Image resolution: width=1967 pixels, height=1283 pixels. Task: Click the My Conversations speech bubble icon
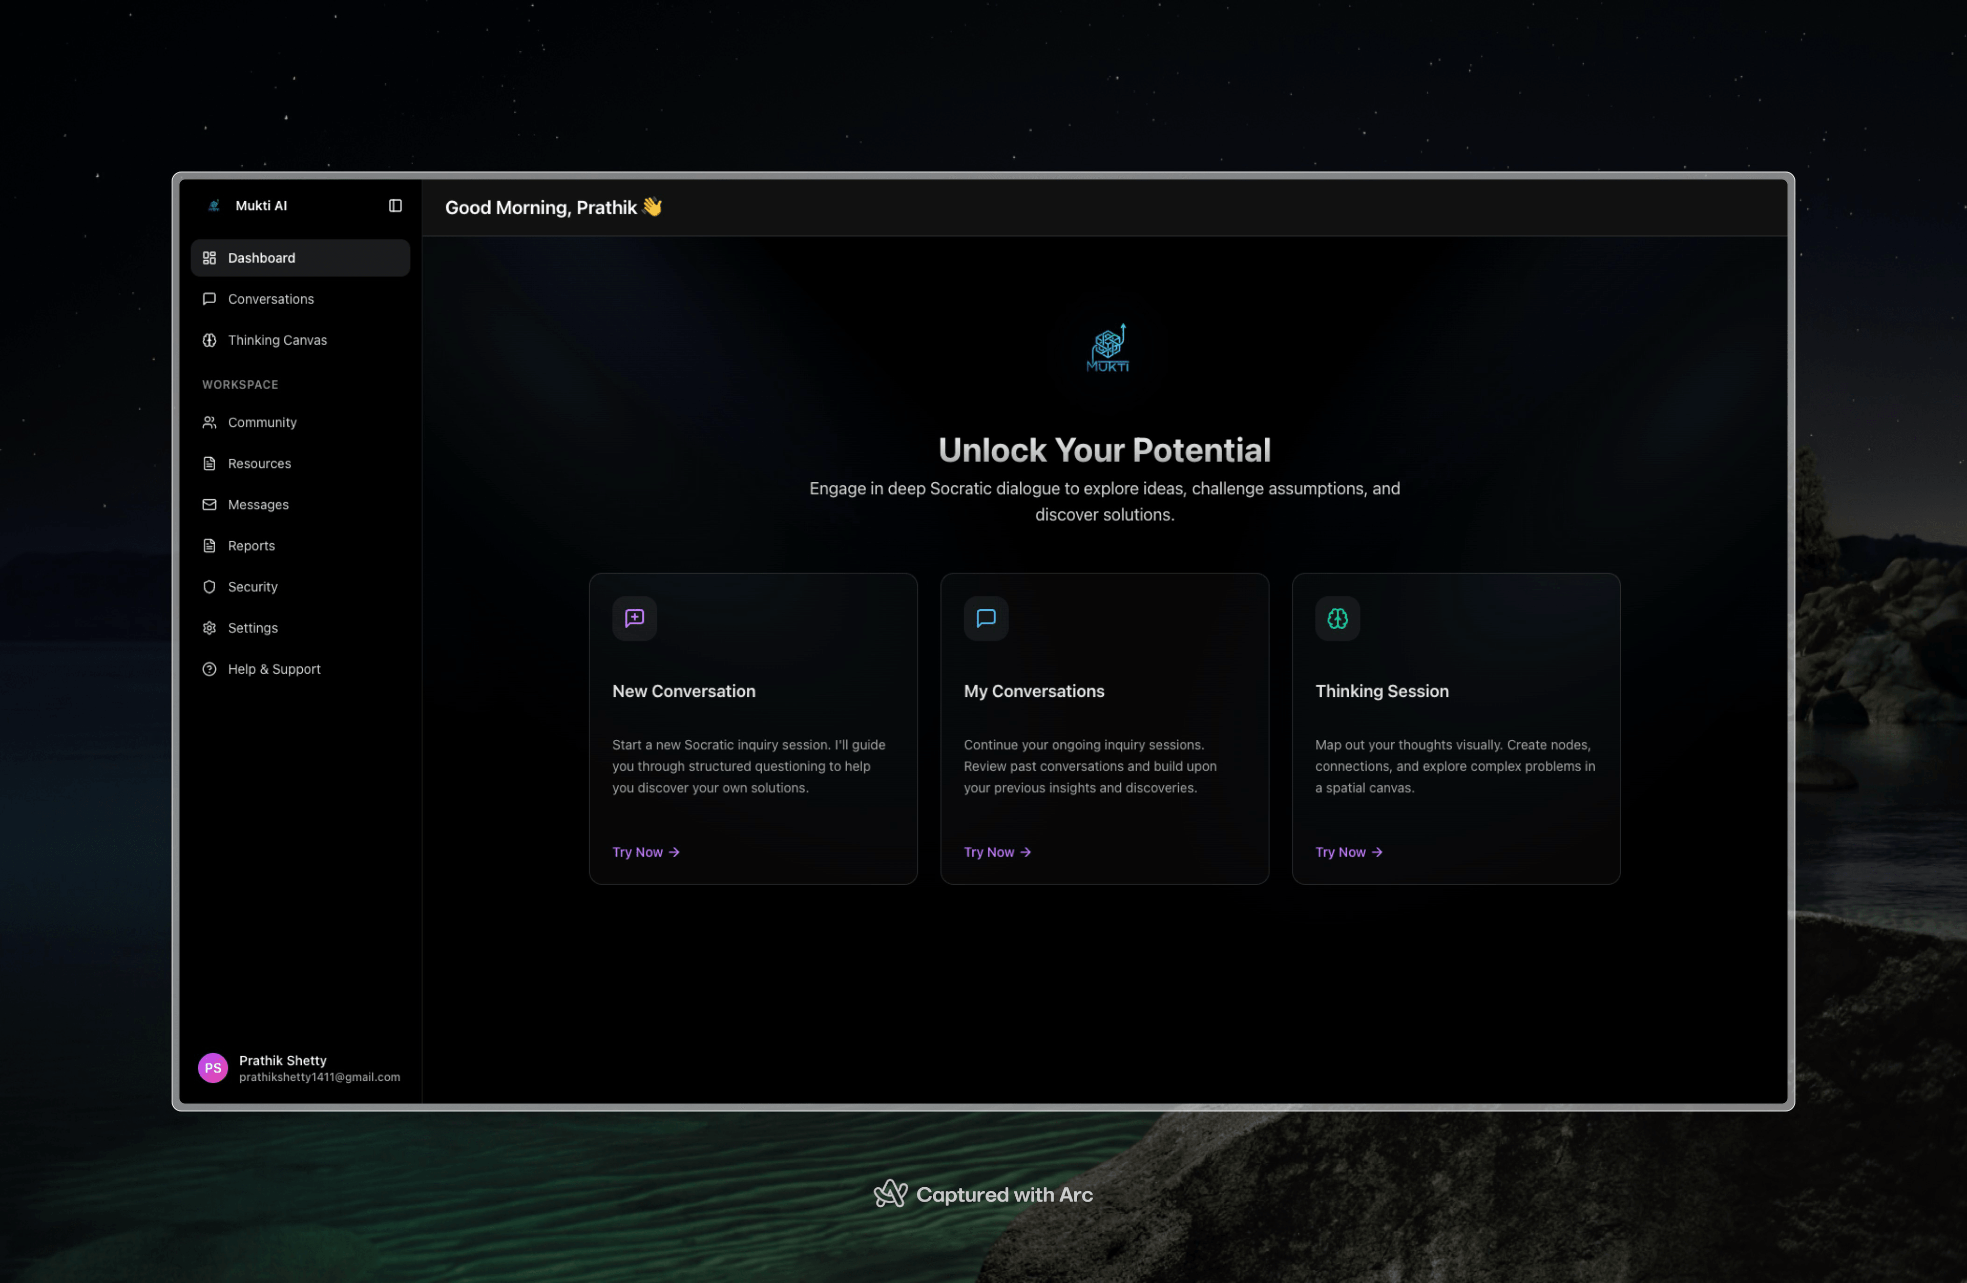[985, 618]
